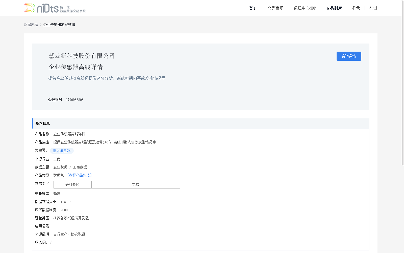Click the 咨询详情 button
Viewport: 404px width, 253px height.
[349, 56]
